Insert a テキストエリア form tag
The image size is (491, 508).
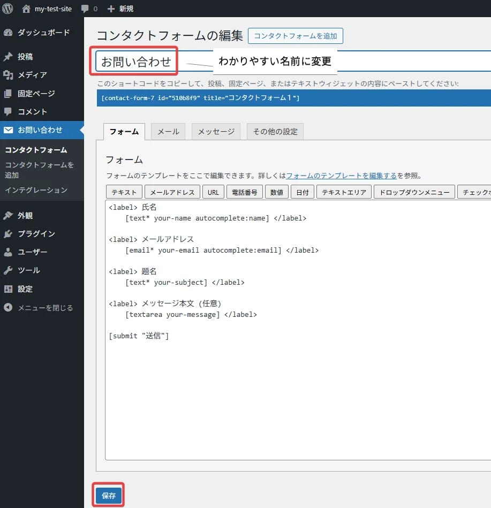pos(343,192)
